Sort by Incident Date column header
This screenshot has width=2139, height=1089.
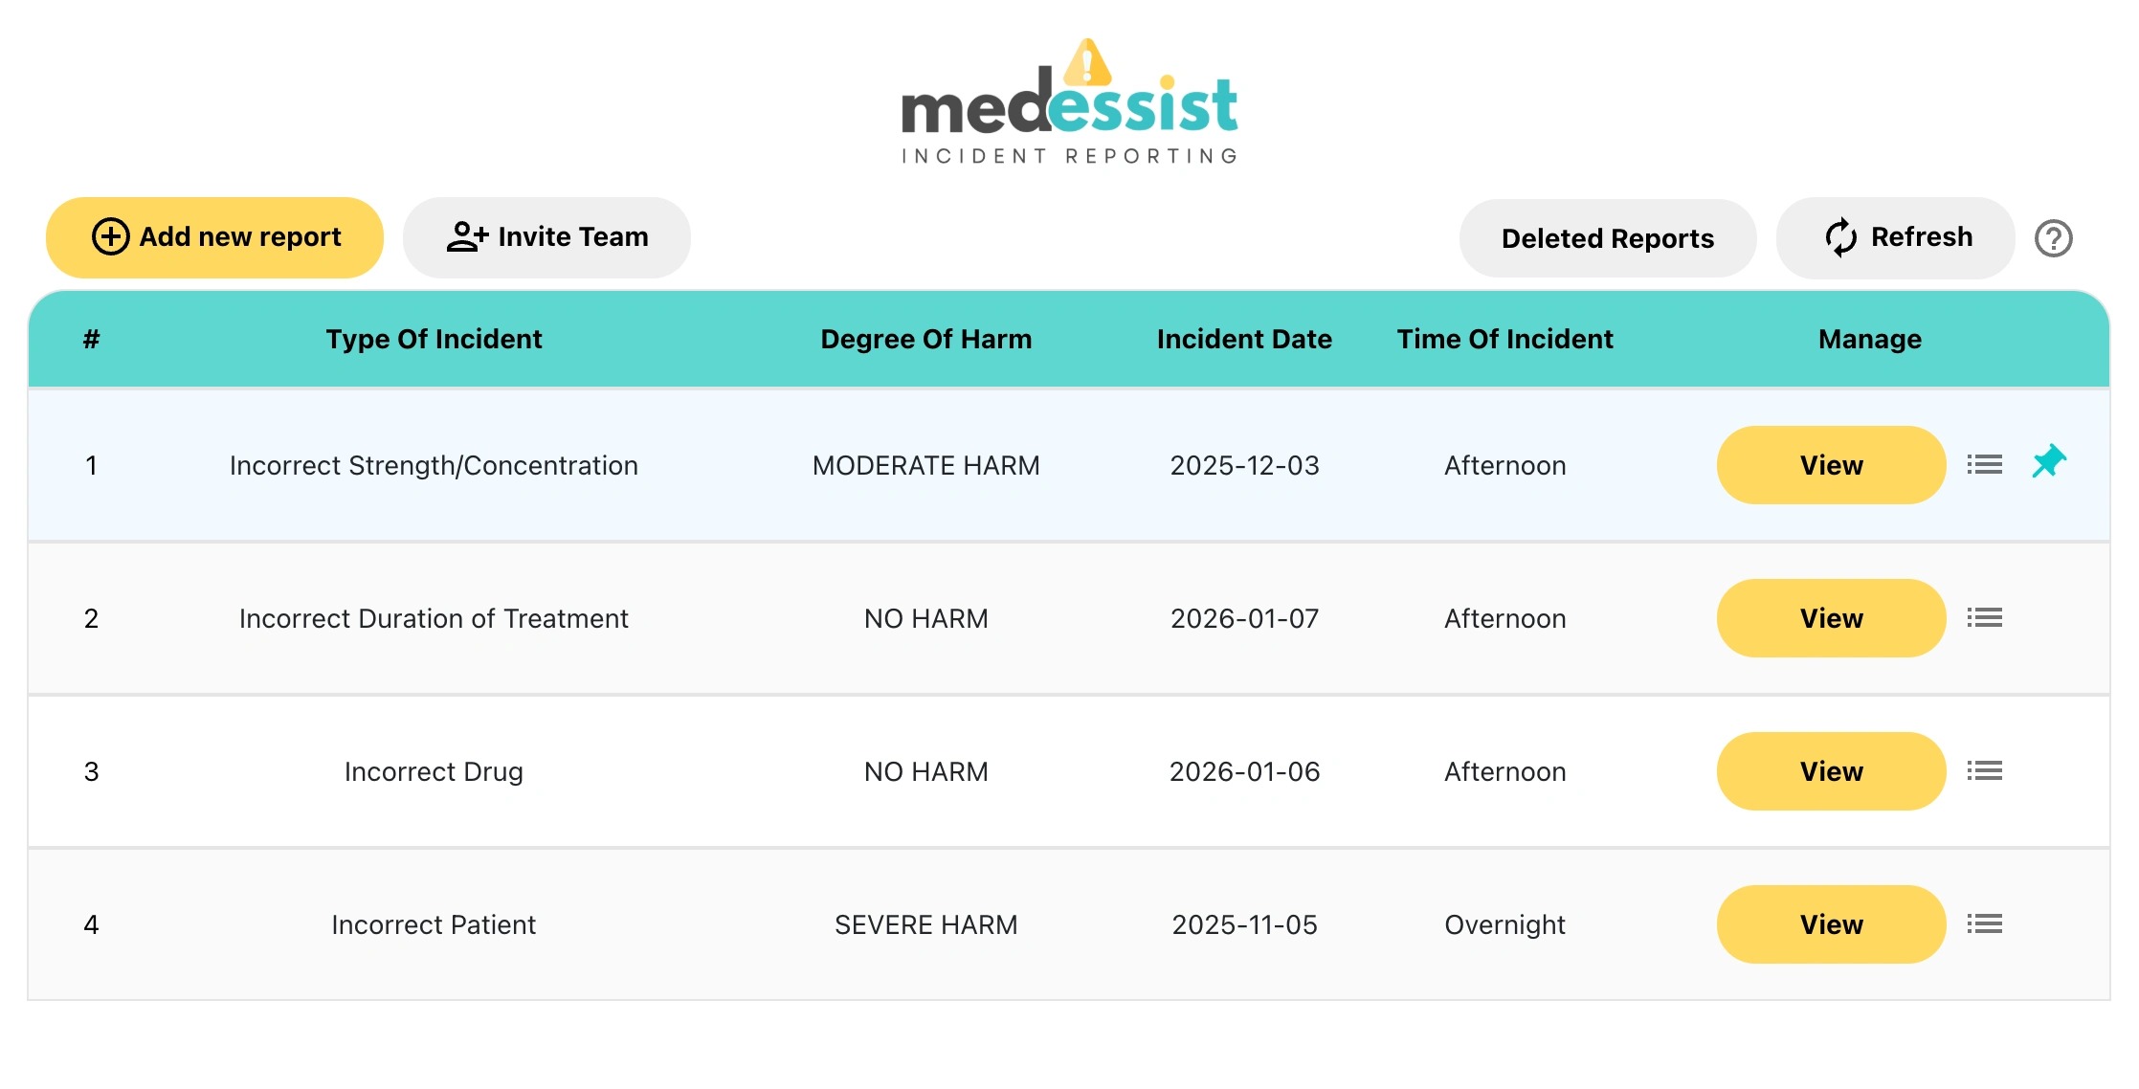1244,339
